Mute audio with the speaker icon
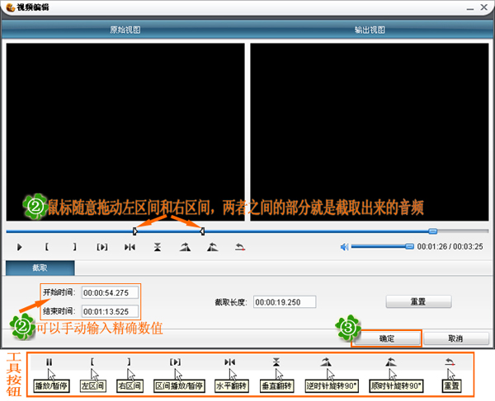This screenshot has width=495, height=401. point(344,247)
